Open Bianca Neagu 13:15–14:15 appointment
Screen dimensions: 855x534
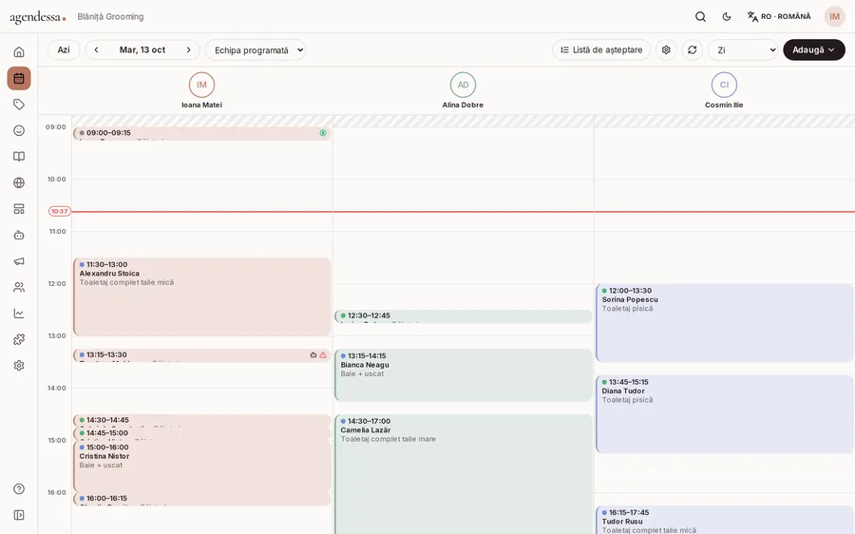point(463,375)
